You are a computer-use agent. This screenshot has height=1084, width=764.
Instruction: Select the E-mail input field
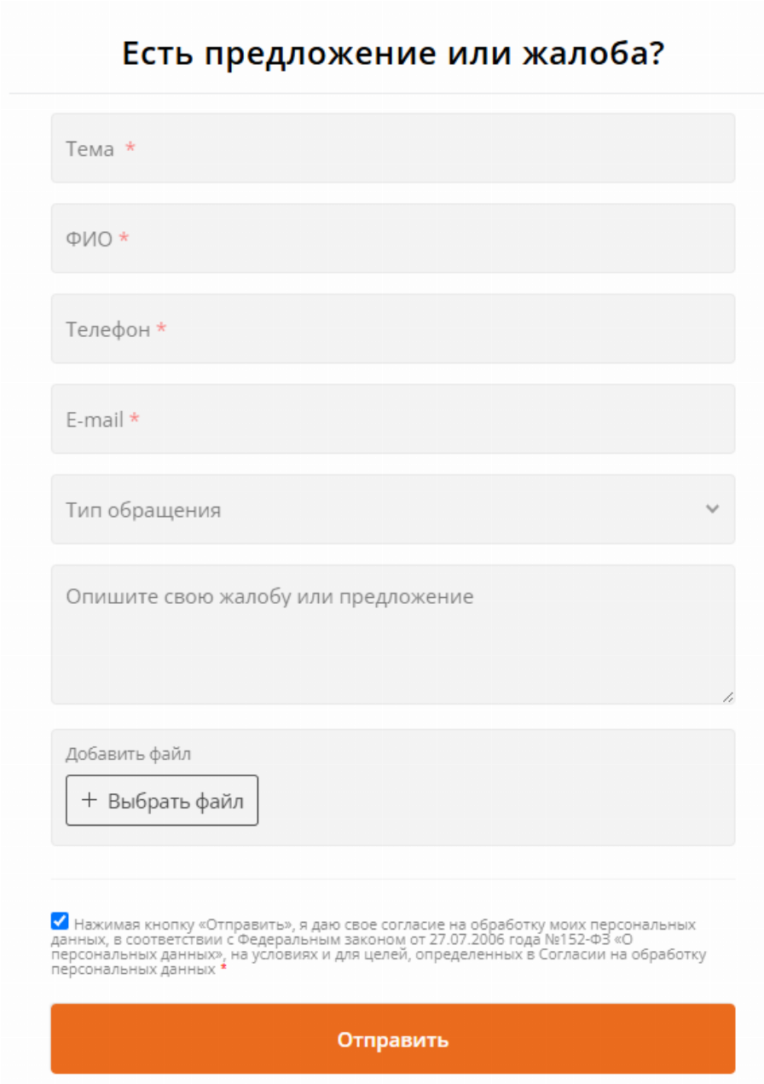[x=393, y=419]
